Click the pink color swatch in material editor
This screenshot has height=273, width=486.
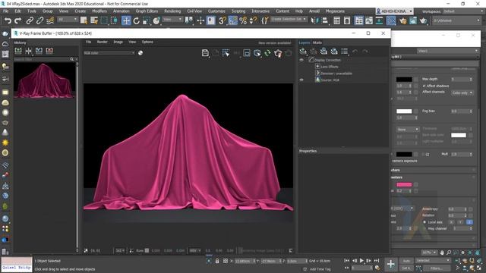click(404, 185)
